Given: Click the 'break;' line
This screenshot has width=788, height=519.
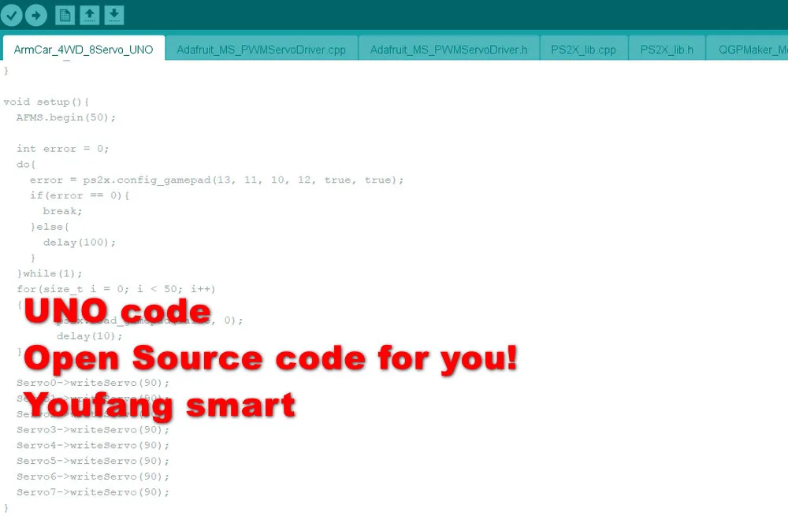Looking at the screenshot, I should (x=62, y=211).
